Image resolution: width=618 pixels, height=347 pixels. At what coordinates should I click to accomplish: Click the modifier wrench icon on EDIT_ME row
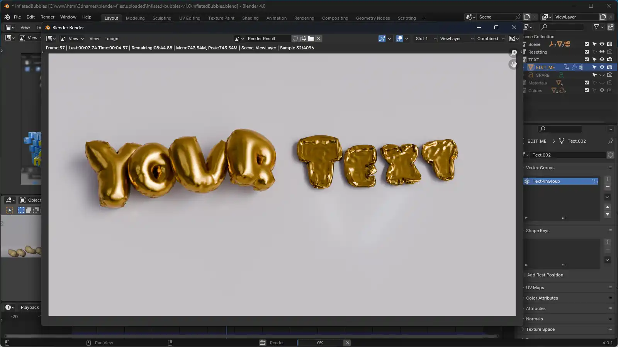[x=574, y=67]
